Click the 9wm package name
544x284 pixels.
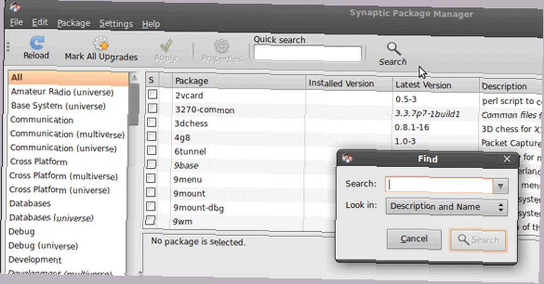(182, 222)
